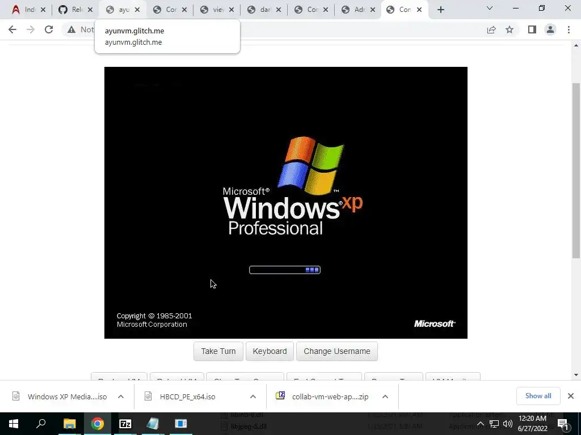Viewport: 581px width, 435px height.
Task: Go forward to next page
Action: pos(31,29)
